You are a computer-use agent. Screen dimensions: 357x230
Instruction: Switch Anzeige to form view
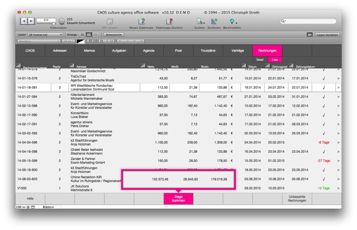click(82, 35)
